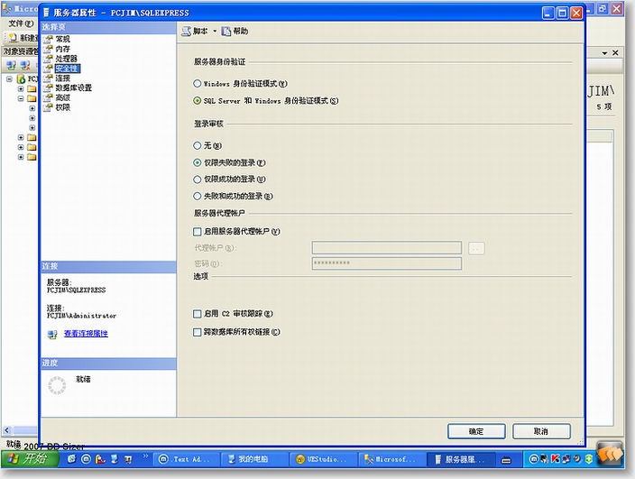635x479 pixels.
Task: Click the 确定 (OK) button
Action: pos(476,431)
